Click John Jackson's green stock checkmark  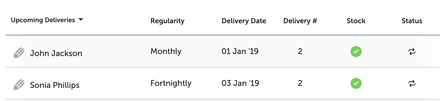pos(356,52)
